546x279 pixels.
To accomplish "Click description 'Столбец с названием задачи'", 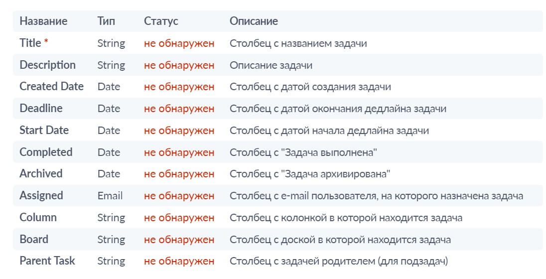I will point(298,43).
